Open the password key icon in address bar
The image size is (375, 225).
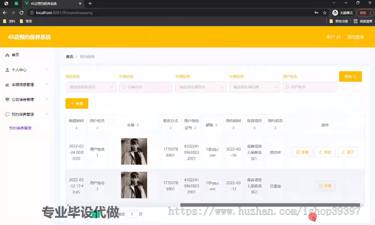[x=316, y=12]
